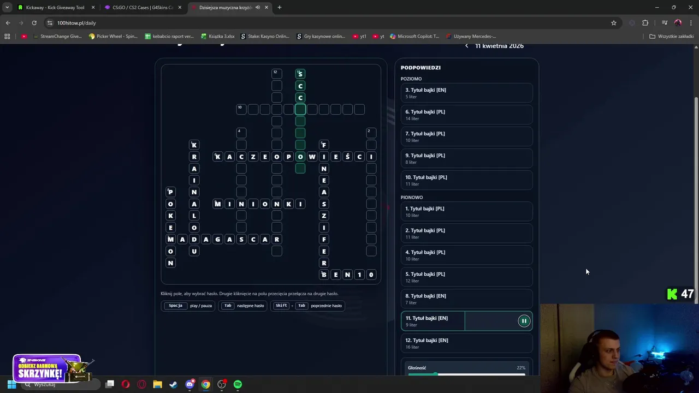Switch to Kickaway - Kick Giveaway Tool tab
The height and width of the screenshot is (393, 699).
(56, 8)
